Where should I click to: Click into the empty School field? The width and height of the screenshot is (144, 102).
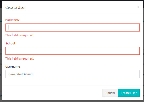coord(73,51)
